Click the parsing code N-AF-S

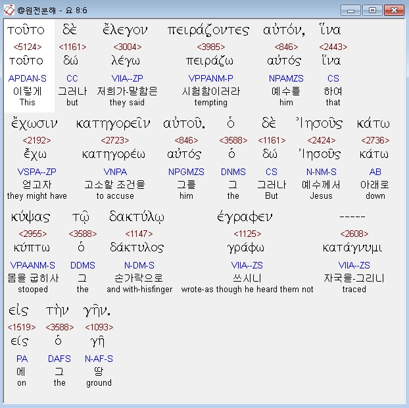click(x=99, y=359)
